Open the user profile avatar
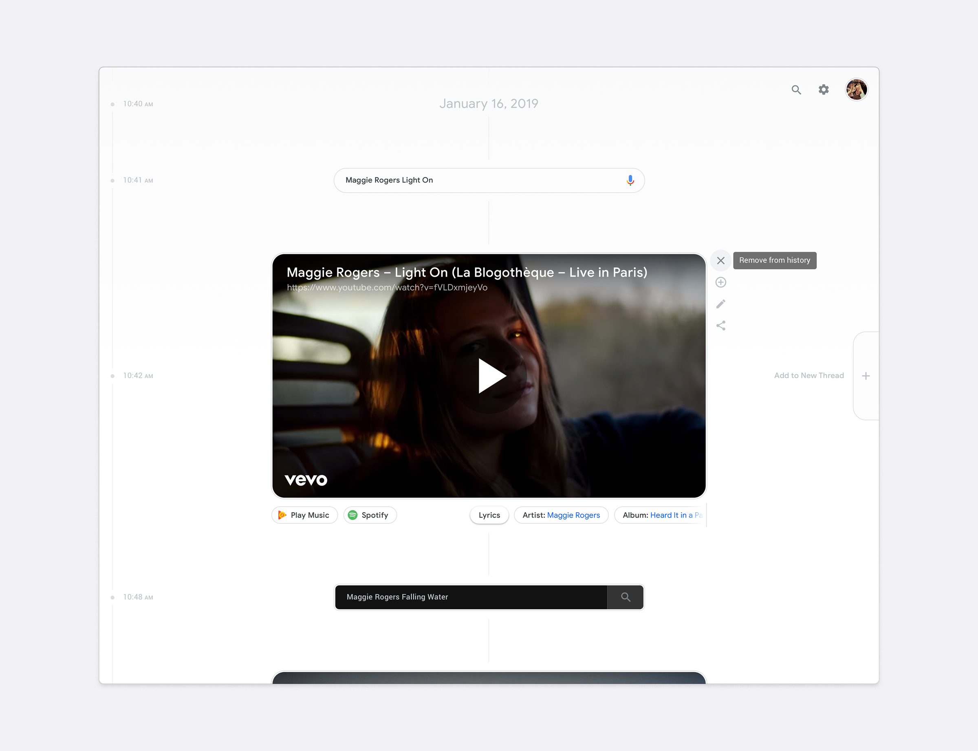Screen dimensions: 978x751 (x=856, y=90)
